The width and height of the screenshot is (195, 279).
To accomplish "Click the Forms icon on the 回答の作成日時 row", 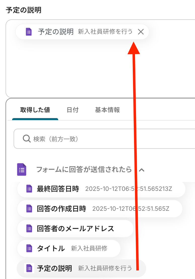I will (29, 209).
